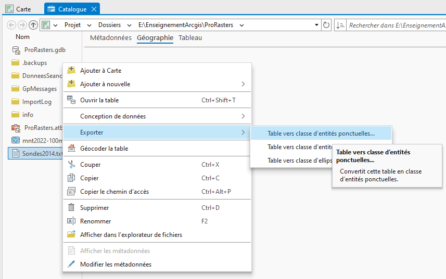Click the Copier le chemin d'accès icon
The width and height of the screenshot is (446, 279).
[71, 192]
